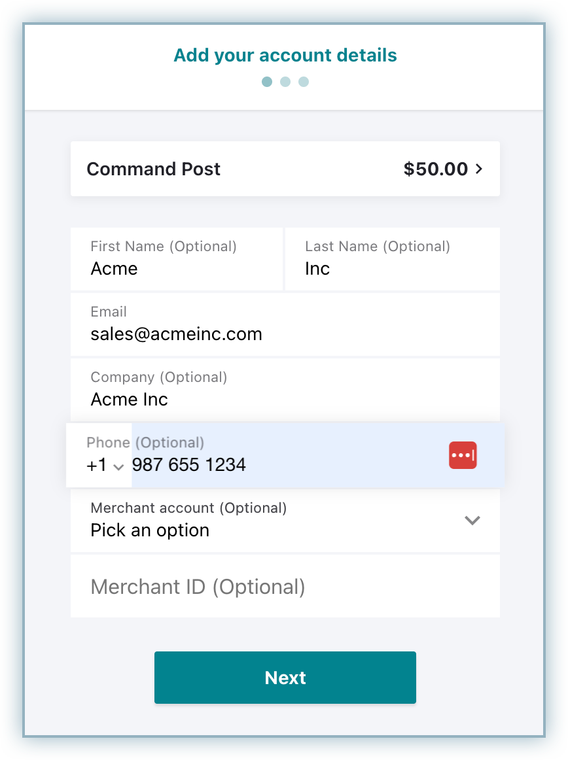The image size is (568, 760).
Task: Click the "Add your account details" heading
Action: pos(285,55)
